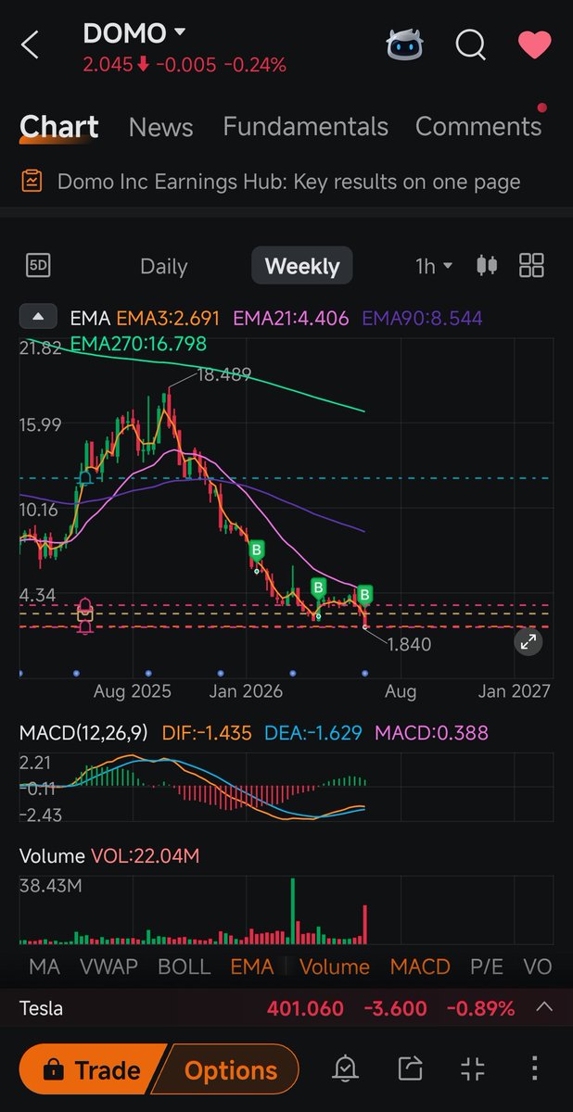Screen dimensions: 573x1112
Task: Select the Daily timeframe
Action: coord(163,267)
